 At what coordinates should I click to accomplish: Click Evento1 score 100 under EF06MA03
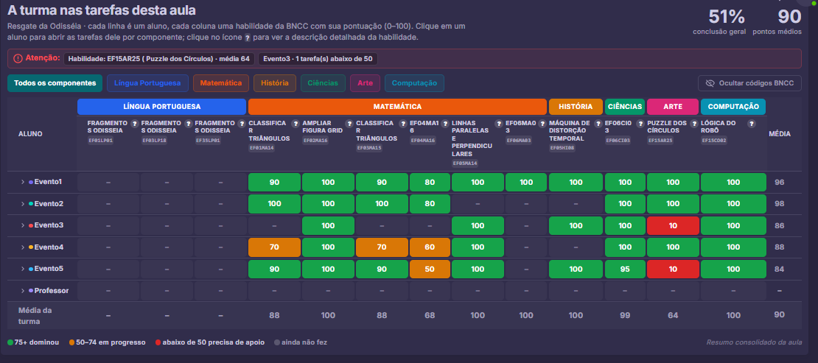pyautogui.click(x=526, y=182)
